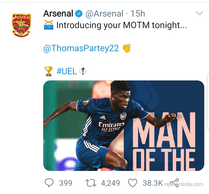Click the 4,249 retweets count
Image resolution: width=209 pixels, height=194 pixels.
point(110,183)
